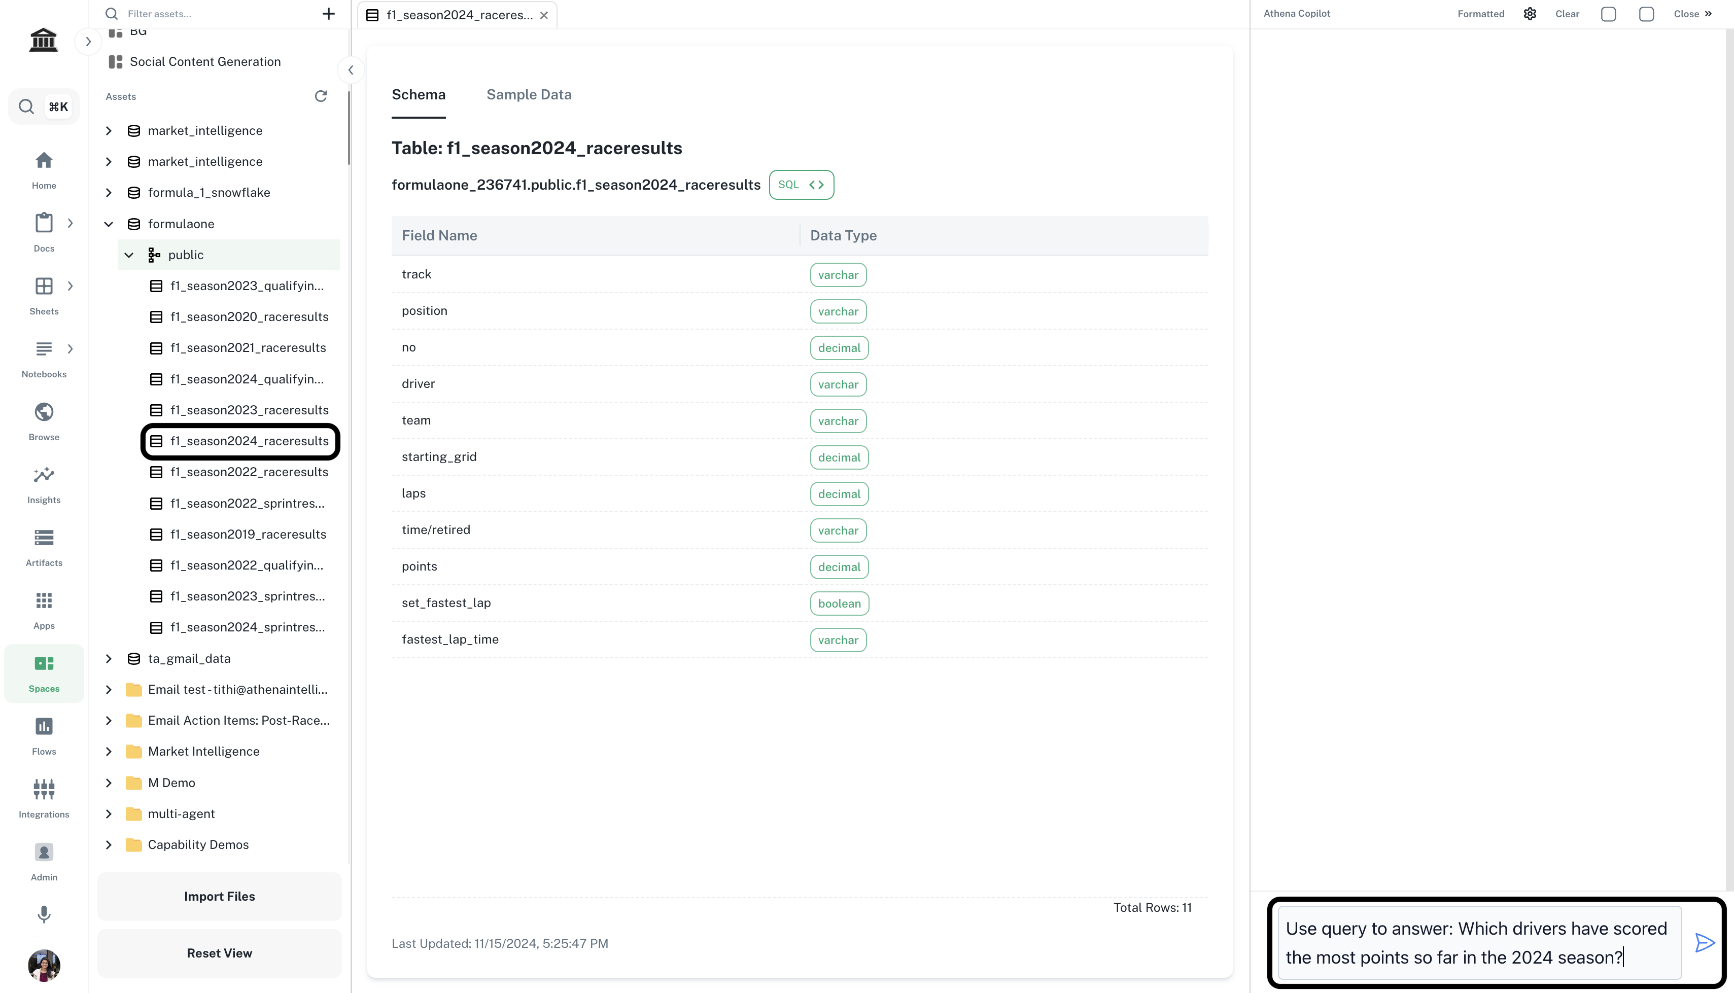This screenshot has height=993, width=1734.
Task: Open the Apps grid icon
Action: click(x=44, y=600)
